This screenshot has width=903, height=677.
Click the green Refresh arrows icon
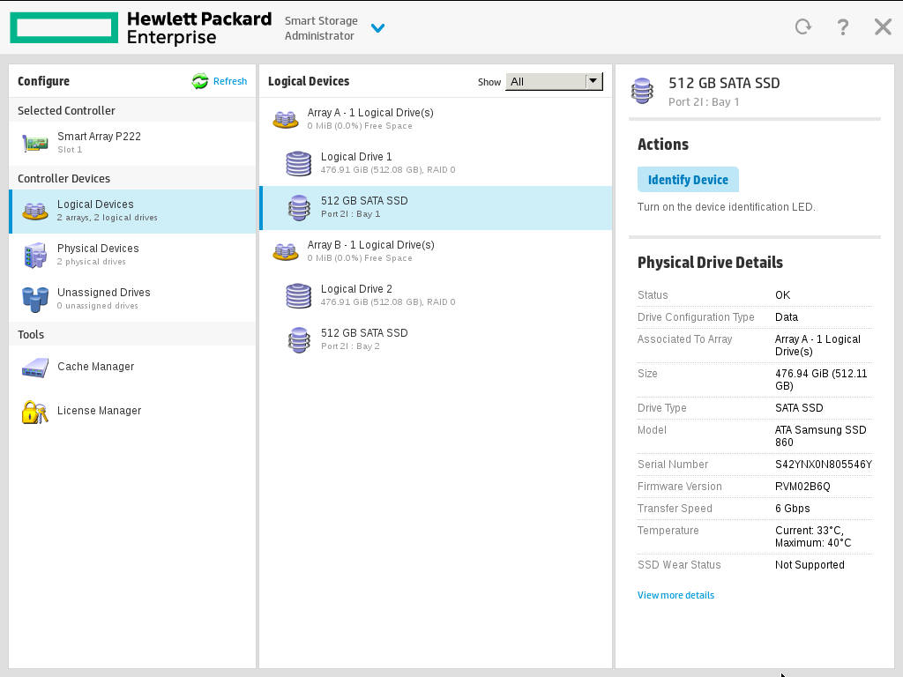200,81
